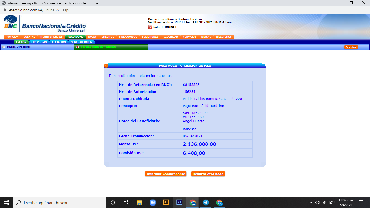Switch to active Chrome window in taskbar
370x208 pixels.
[x=193, y=203]
